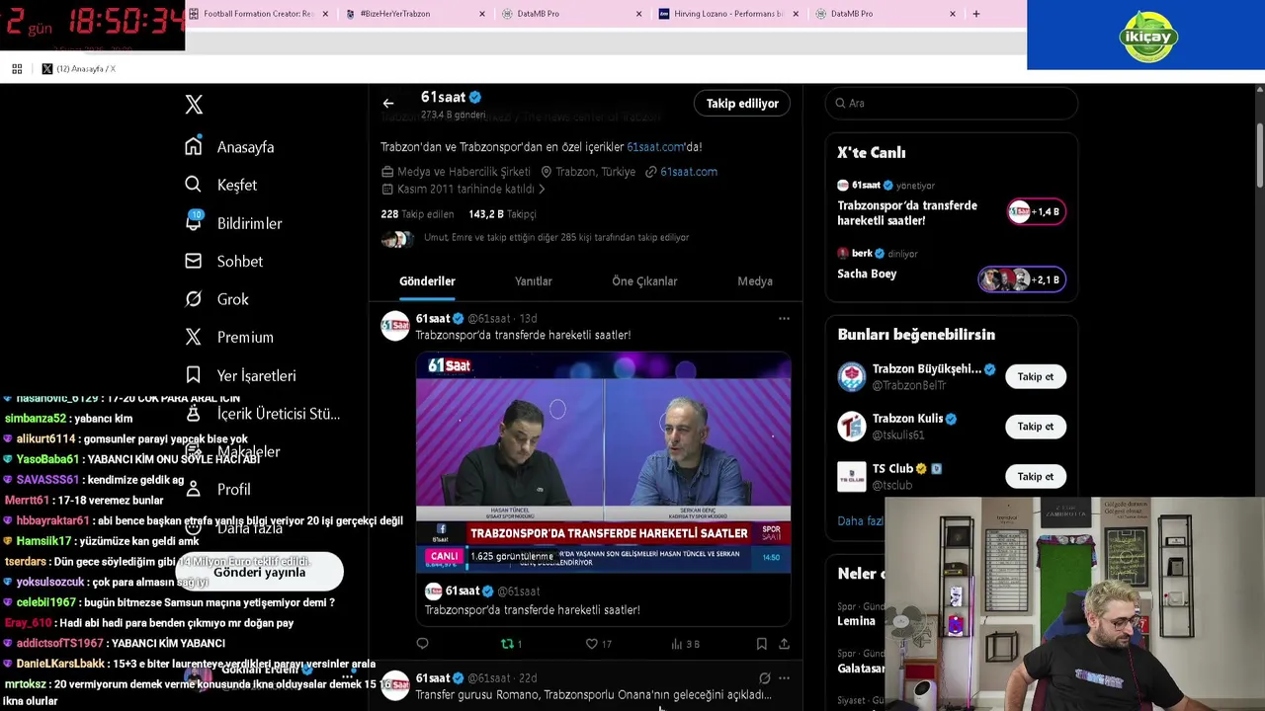Open Bildirimler notifications
This screenshot has width=1265, height=711.
(233, 223)
